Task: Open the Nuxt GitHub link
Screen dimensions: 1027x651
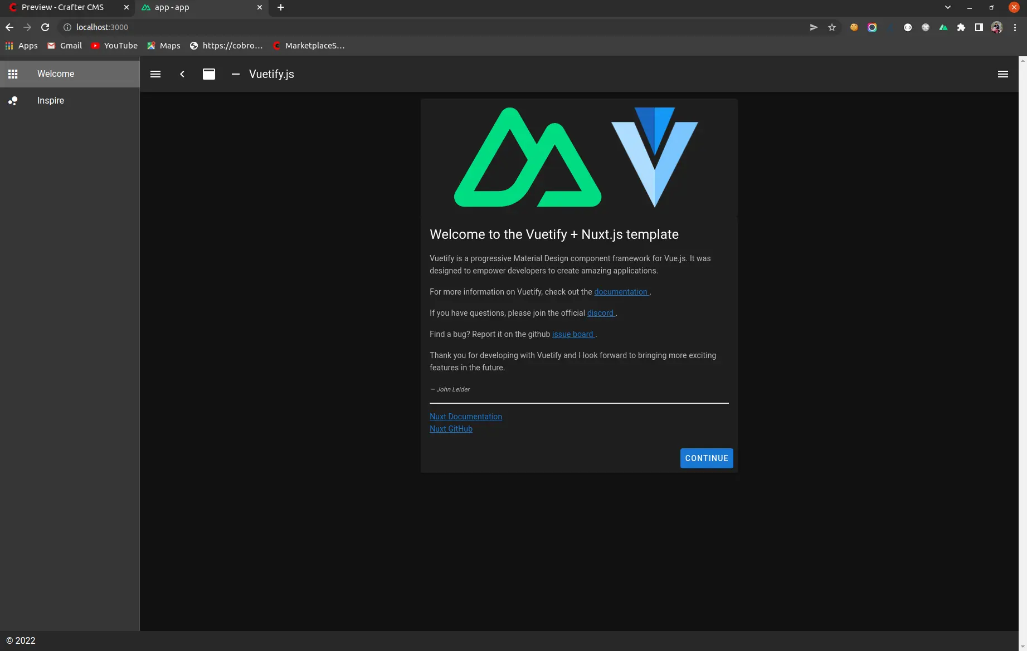Action: [x=451, y=429]
